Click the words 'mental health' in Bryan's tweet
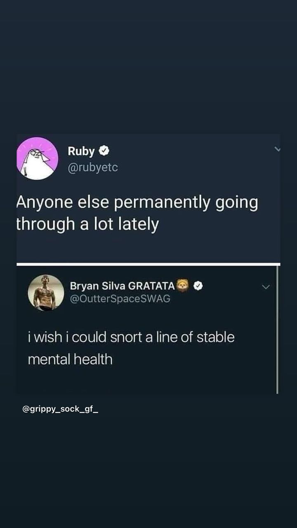This screenshot has width=297, height=528. click(x=70, y=359)
